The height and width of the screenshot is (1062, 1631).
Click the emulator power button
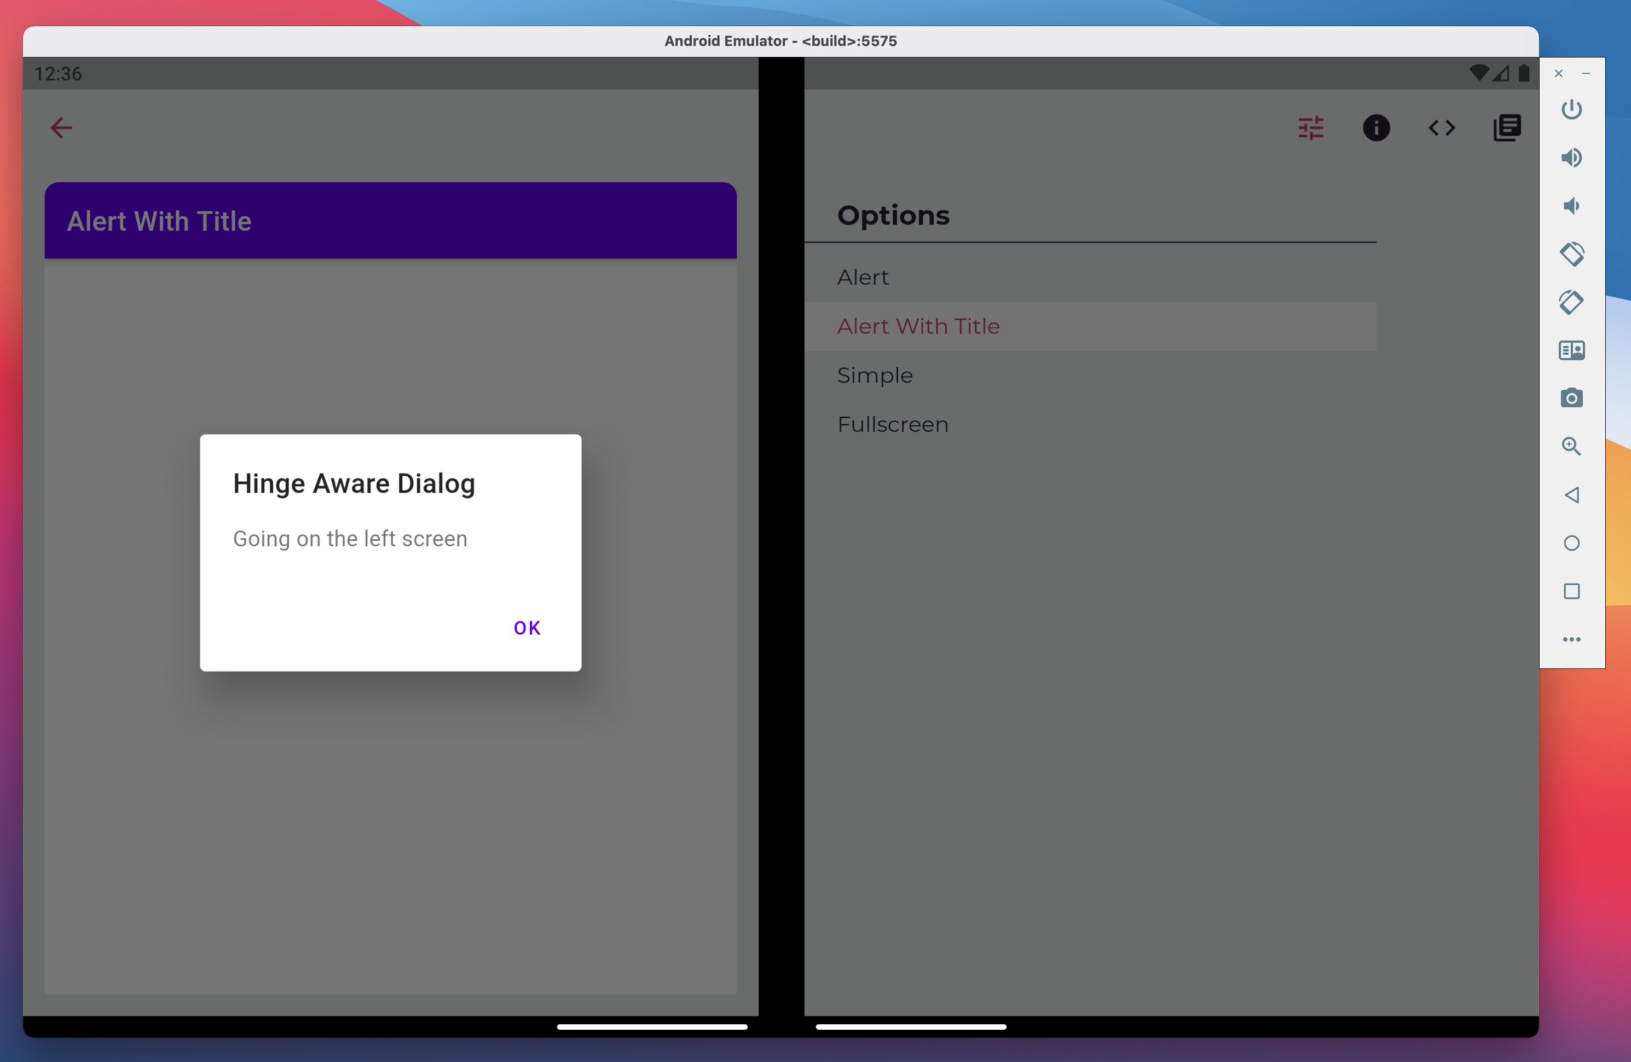click(x=1571, y=109)
